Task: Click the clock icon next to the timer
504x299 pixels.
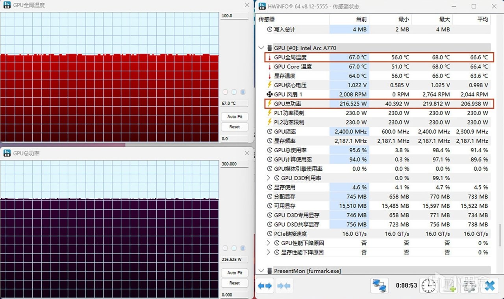Action: click(x=428, y=286)
